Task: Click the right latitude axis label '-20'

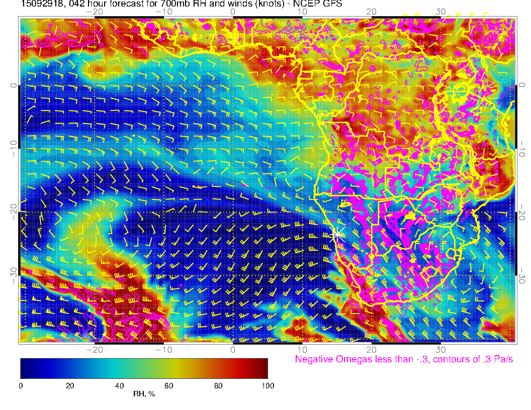Action: pos(522,212)
